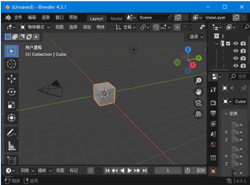Open Scene properties tab
This screenshot has width=250, height=185.
213,134
